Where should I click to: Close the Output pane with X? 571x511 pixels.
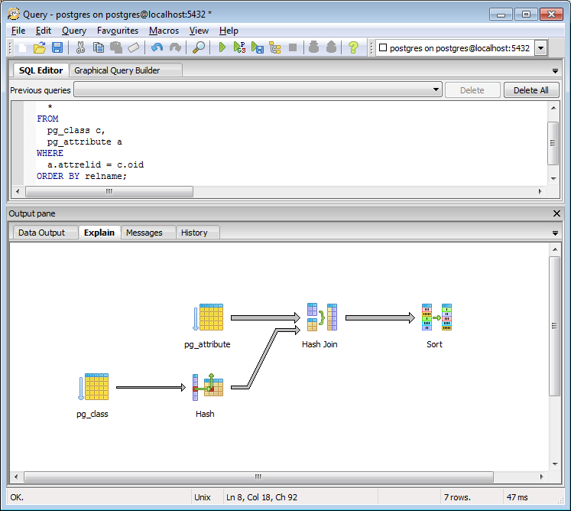click(556, 213)
